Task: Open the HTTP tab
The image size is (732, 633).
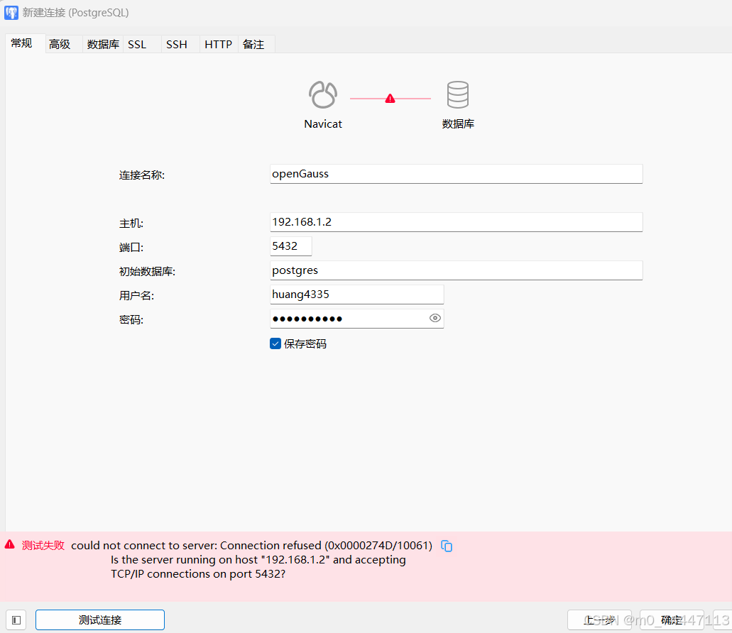Action: (x=218, y=43)
